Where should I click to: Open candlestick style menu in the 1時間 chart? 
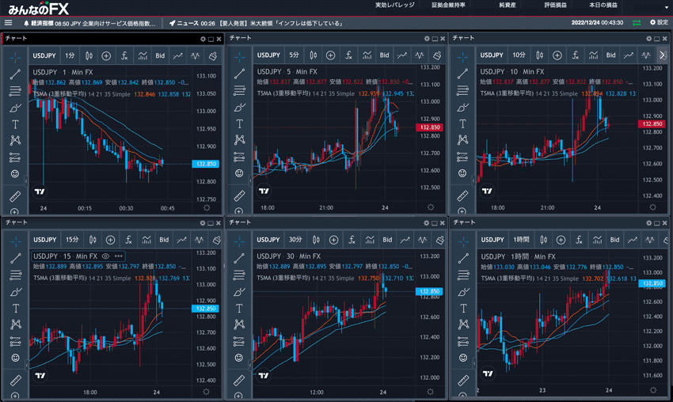pos(544,240)
